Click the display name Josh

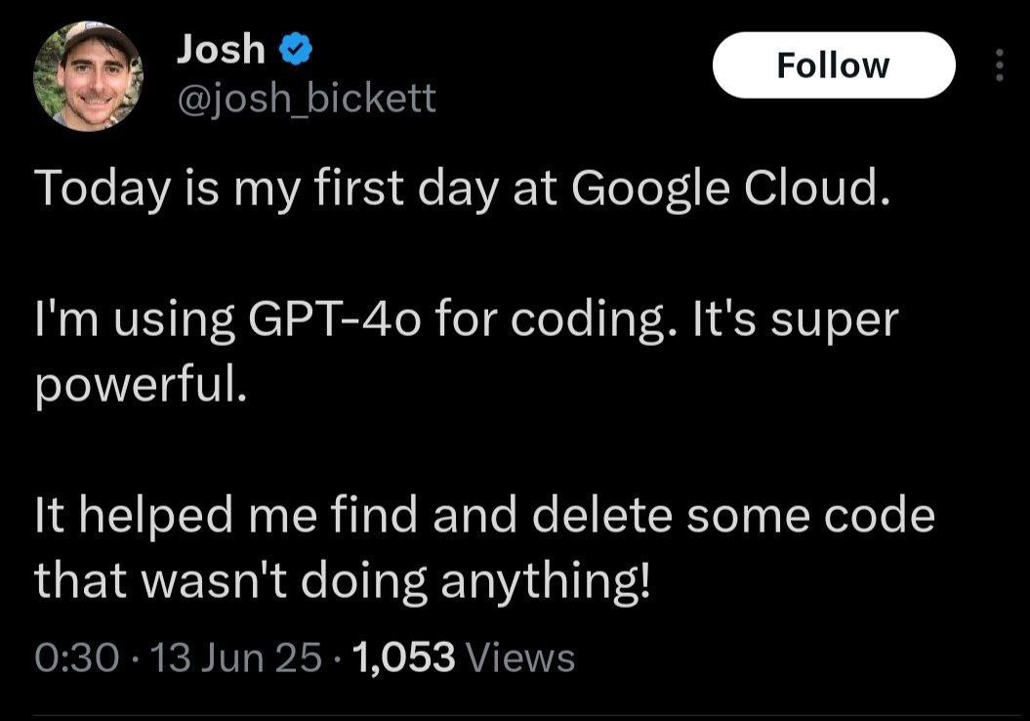point(222,49)
